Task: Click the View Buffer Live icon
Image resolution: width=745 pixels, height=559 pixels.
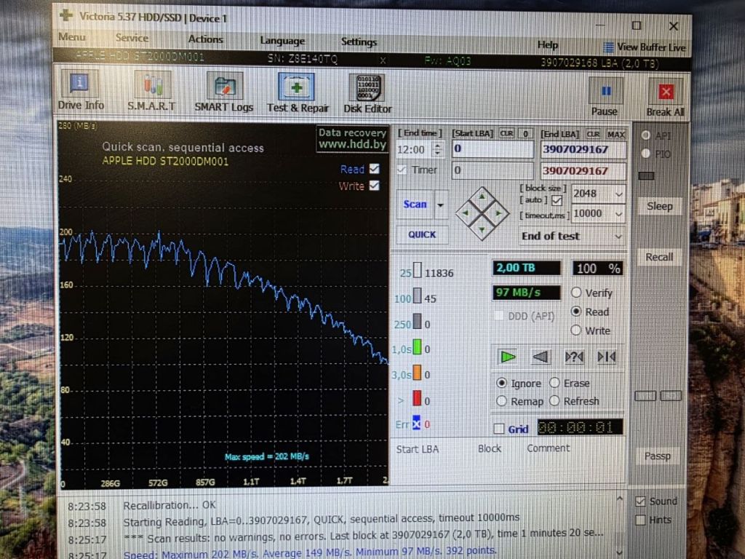Action: (608, 47)
